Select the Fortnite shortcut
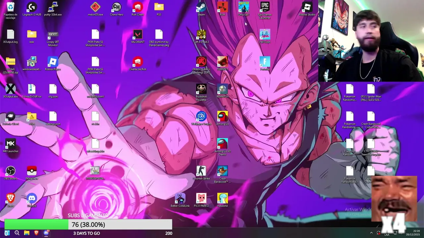This screenshot has height=238, width=424. 265,64
